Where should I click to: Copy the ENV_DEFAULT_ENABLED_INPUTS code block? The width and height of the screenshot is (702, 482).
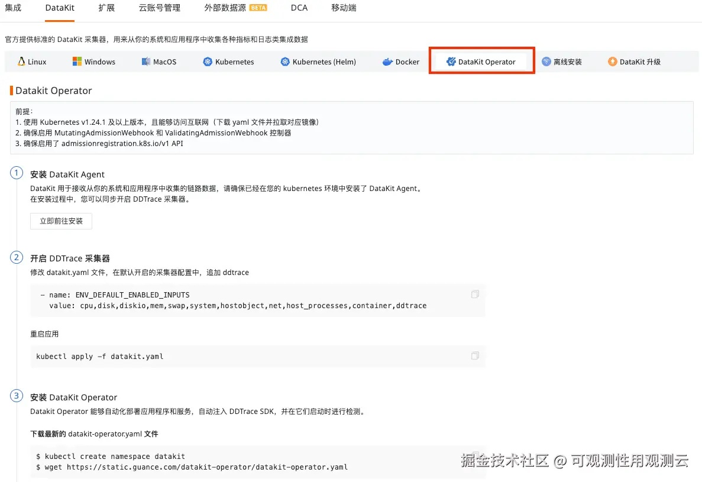click(475, 294)
